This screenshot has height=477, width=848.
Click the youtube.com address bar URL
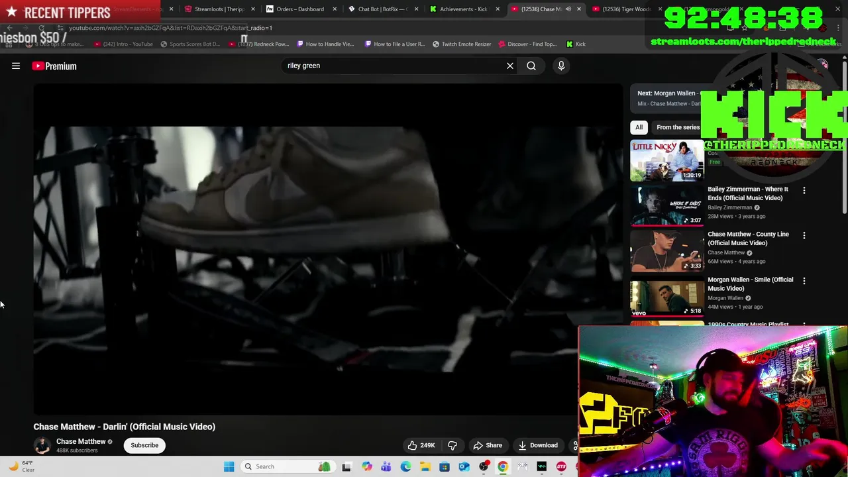point(170,28)
